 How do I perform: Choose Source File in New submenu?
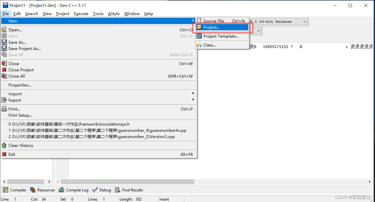(x=222, y=21)
